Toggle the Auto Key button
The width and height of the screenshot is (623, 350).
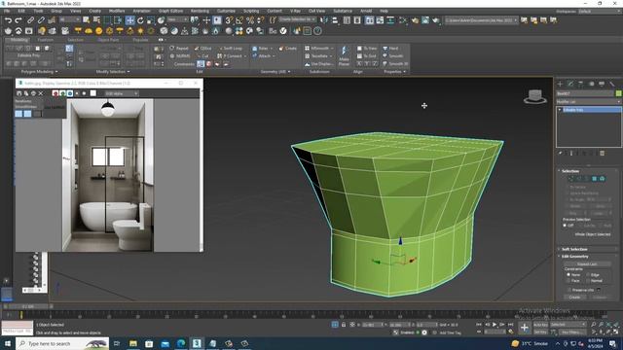[540, 325]
